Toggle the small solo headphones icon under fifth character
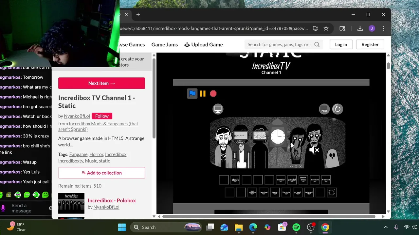This screenshot has height=235, width=419. [296, 166]
